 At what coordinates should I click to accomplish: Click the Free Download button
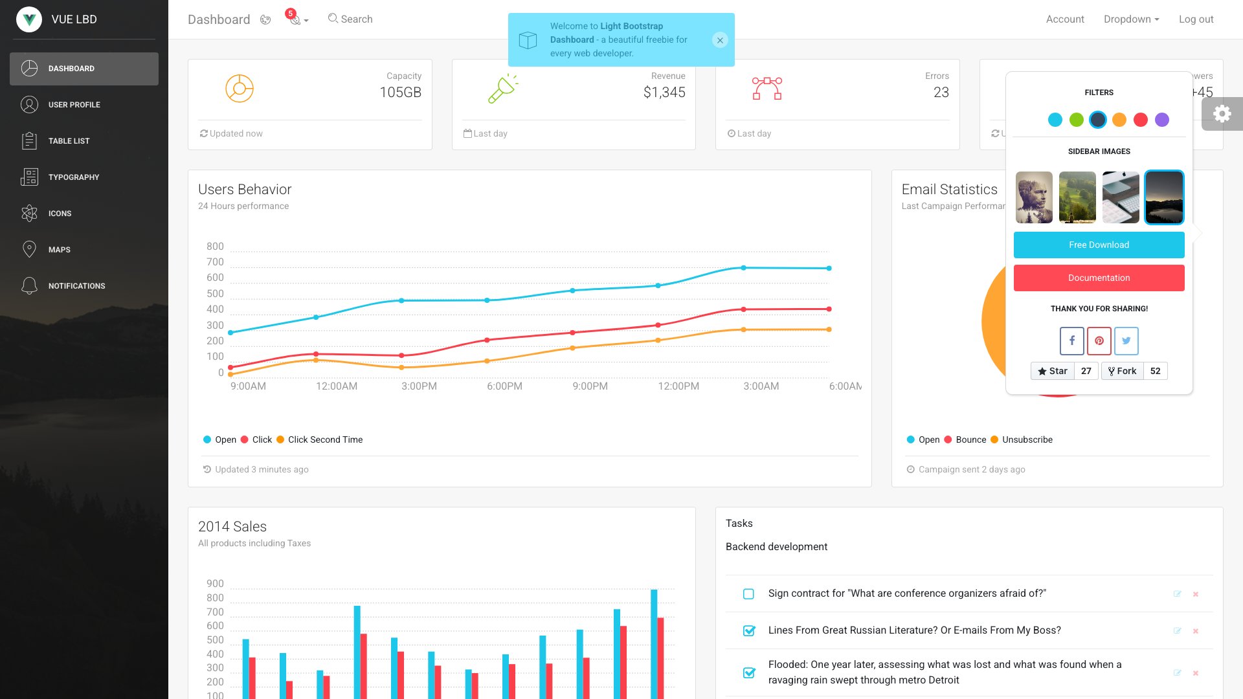tap(1099, 245)
